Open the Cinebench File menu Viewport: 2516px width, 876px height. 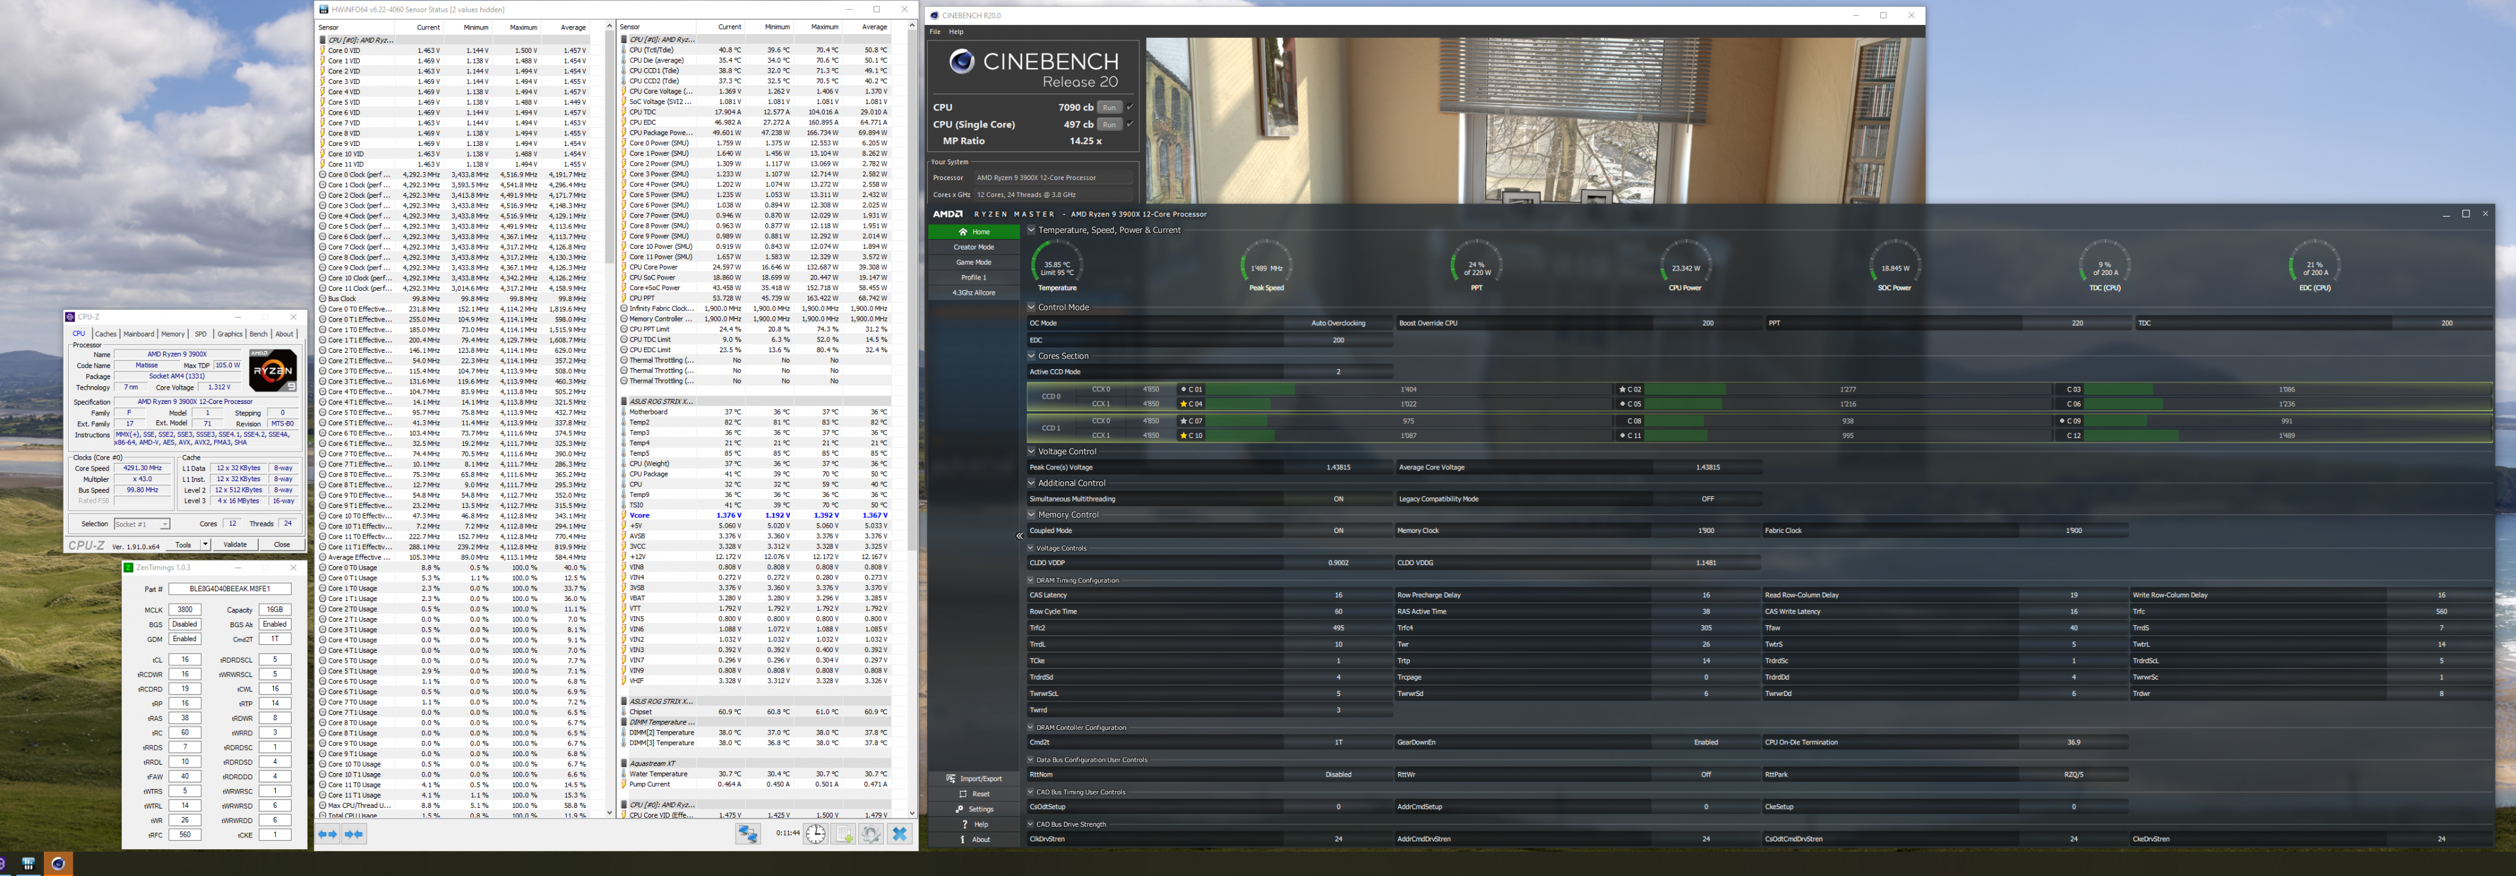tap(935, 32)
